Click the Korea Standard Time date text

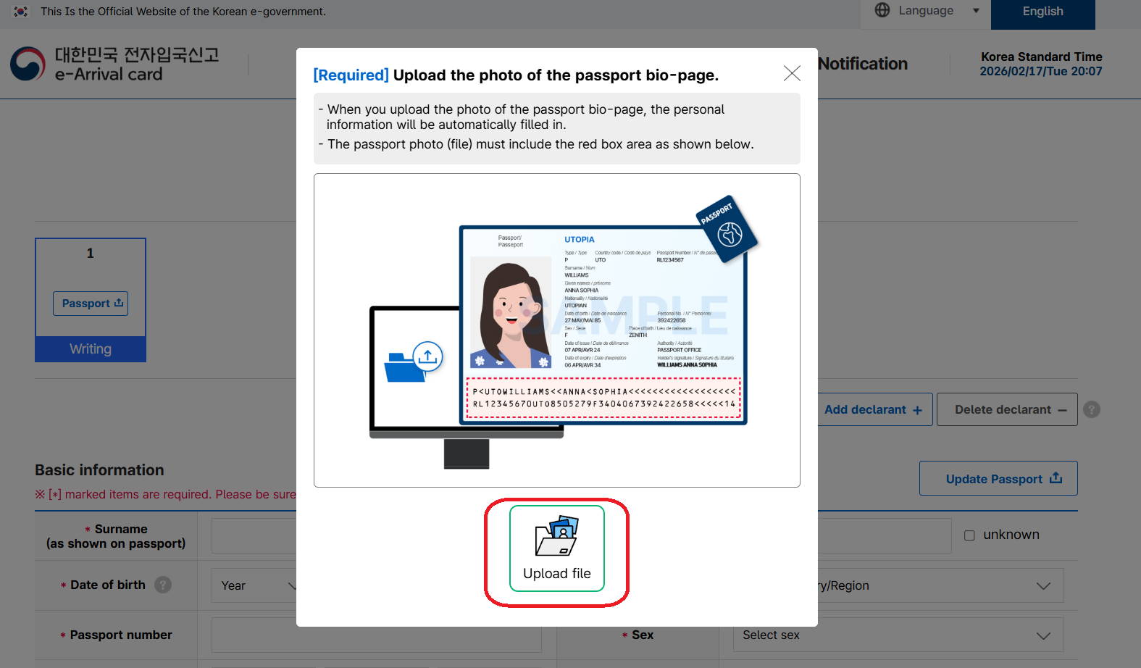click(x=1041, y=71)
